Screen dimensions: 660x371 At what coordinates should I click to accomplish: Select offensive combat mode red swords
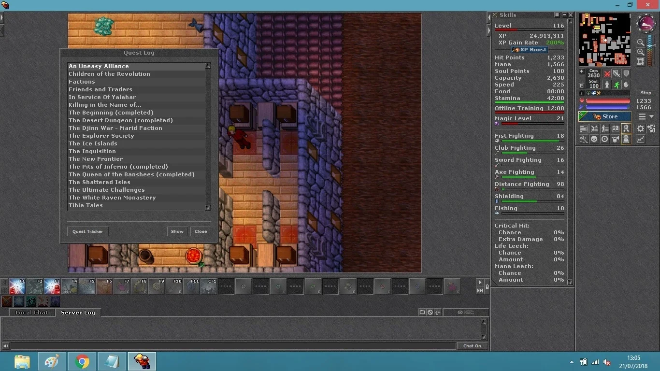click(x=607, y=73)
